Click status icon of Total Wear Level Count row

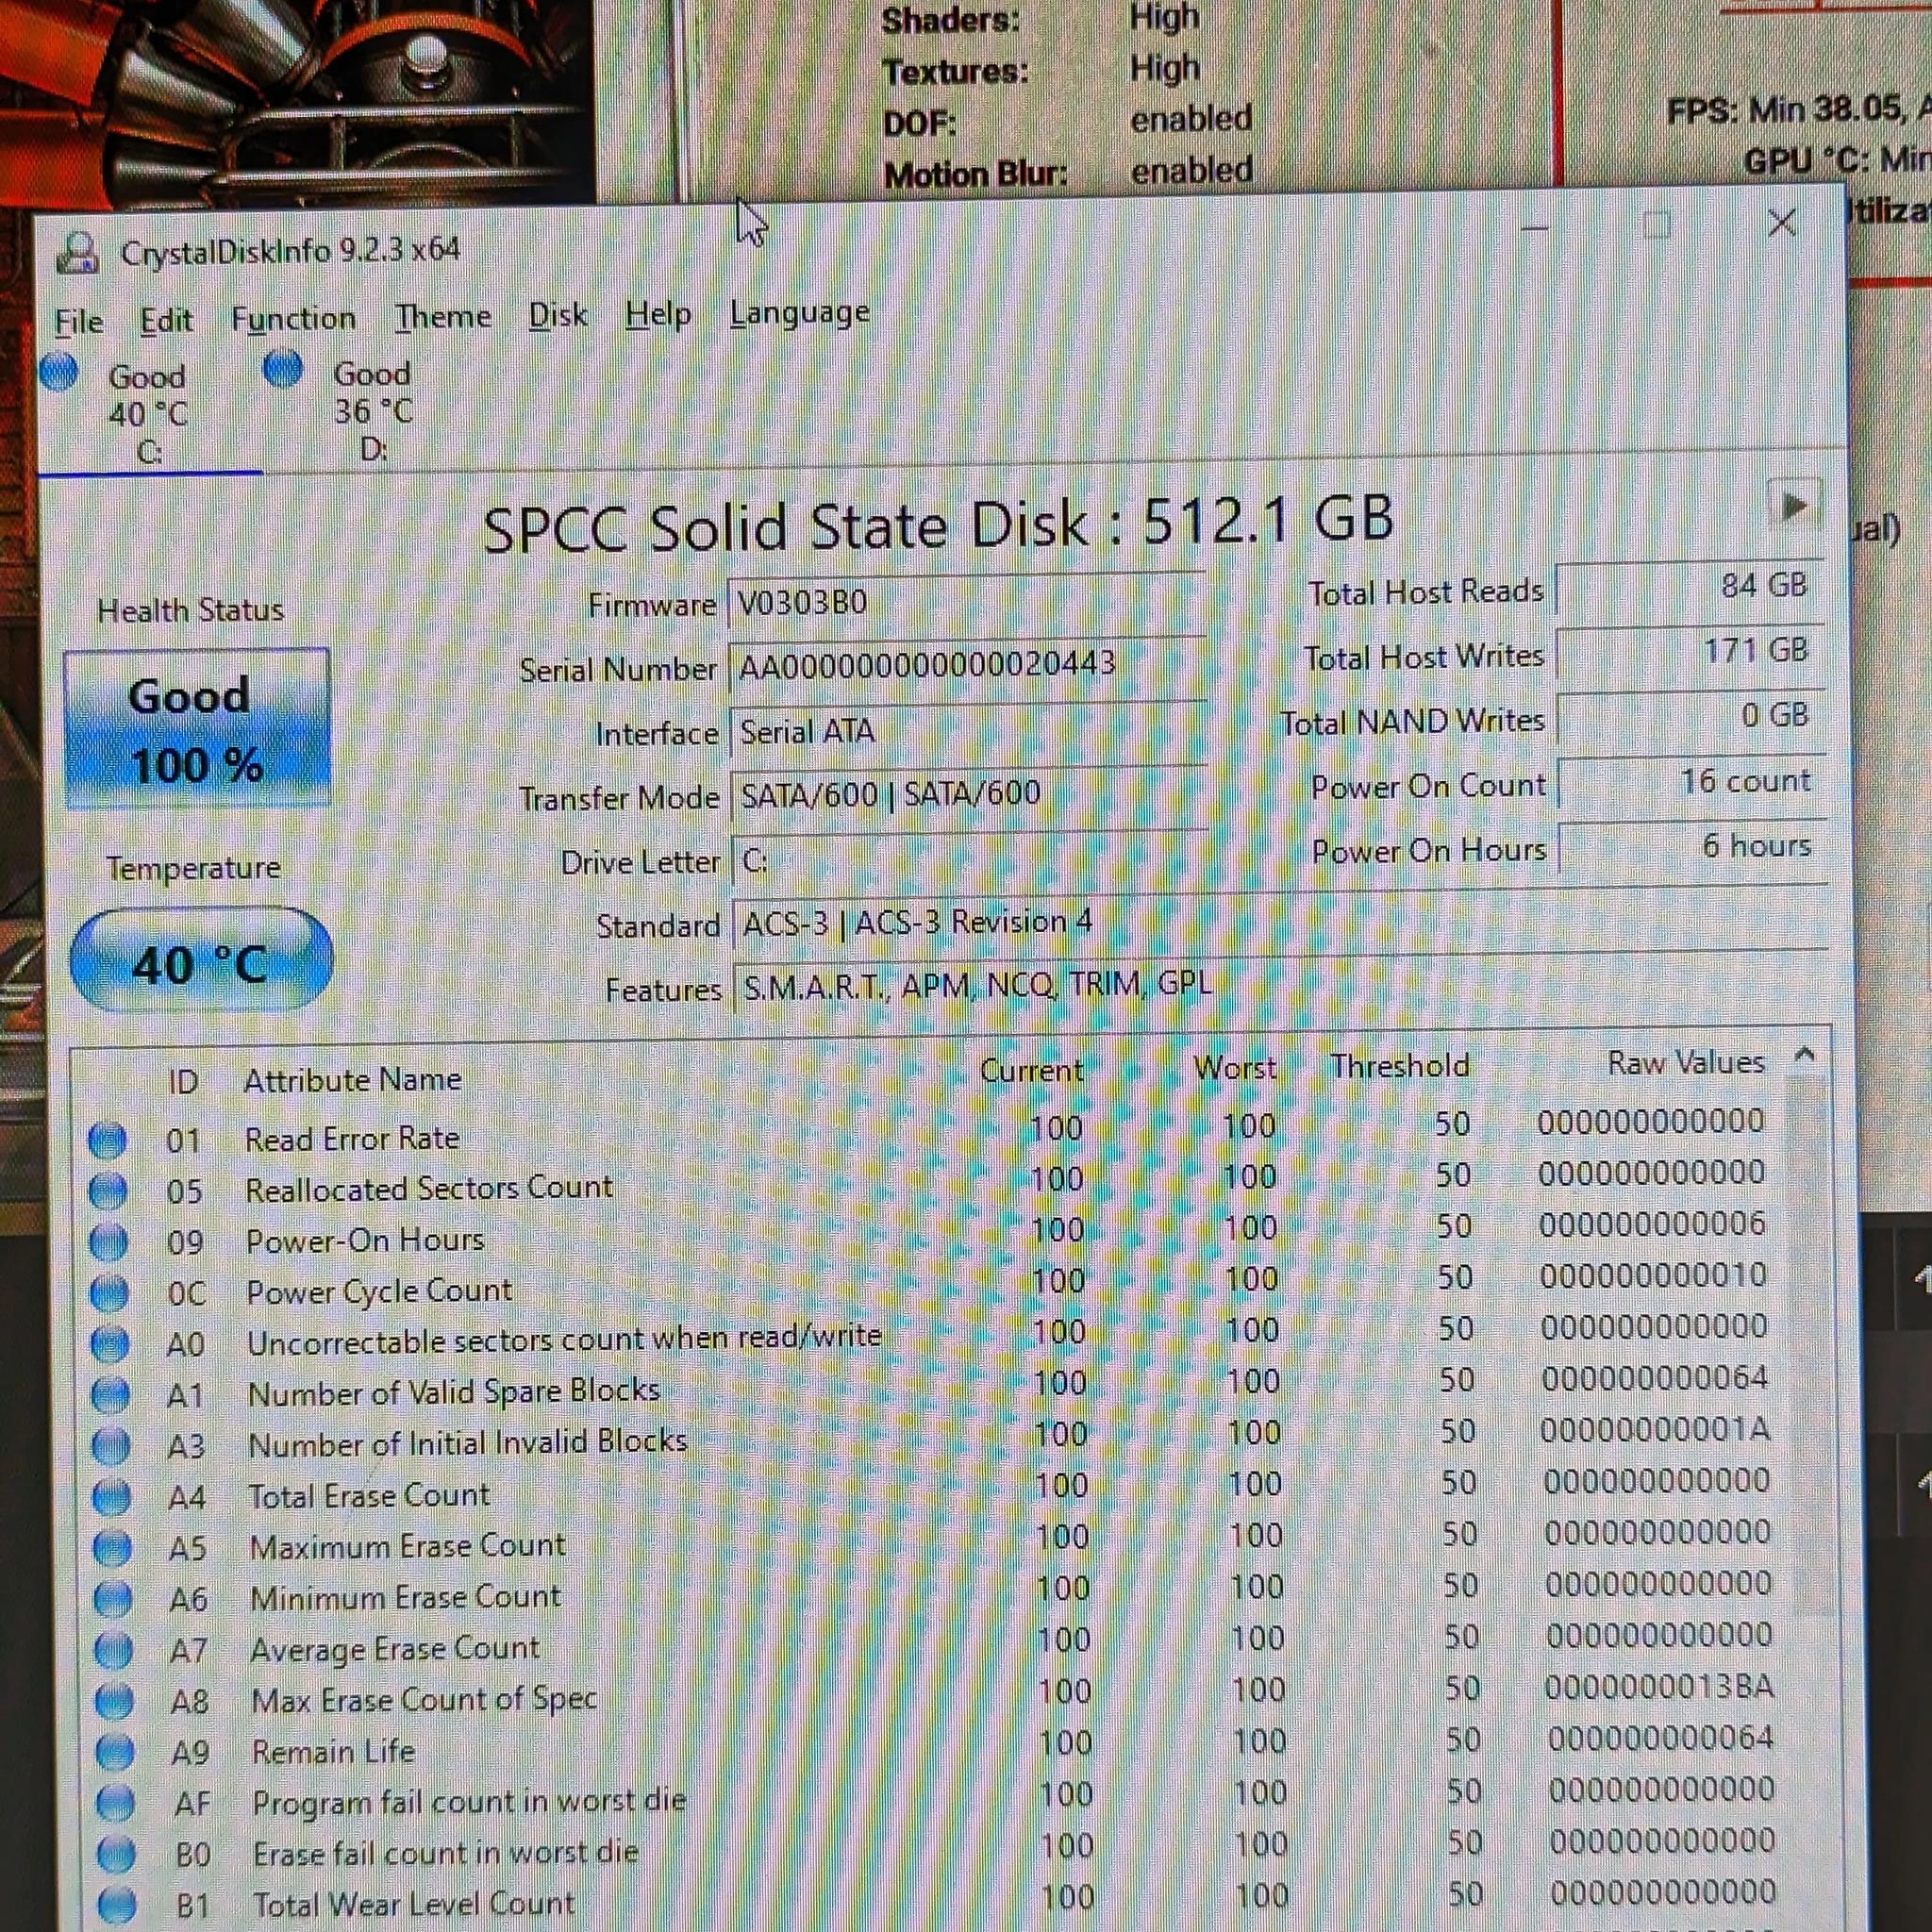tap(117, 1905)
